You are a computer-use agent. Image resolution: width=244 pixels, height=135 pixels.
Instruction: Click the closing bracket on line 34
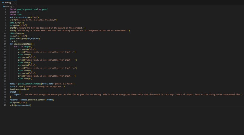(10, 97)
